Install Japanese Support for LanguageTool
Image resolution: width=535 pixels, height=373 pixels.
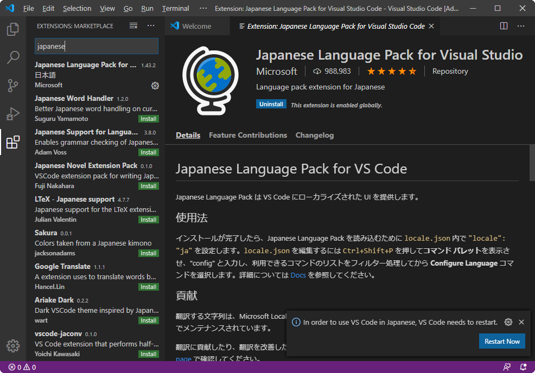(x=149, y=152)
